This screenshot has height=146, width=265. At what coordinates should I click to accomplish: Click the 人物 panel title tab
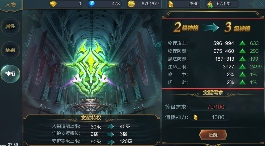11,5
